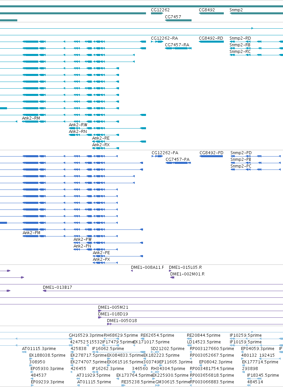The height and width of the screenshot is (387, 283).
Task: Select the CG7457 gene label
Action: pyautogui.click(x=173, y=17)
